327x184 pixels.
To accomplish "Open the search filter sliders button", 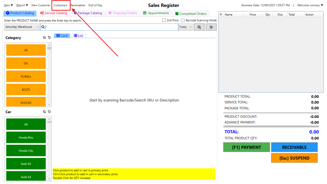I will point(211,27).
